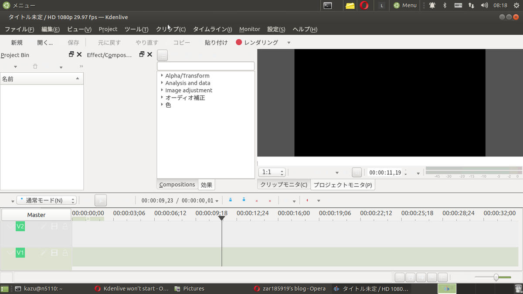523x294 pixels.
Task: Click the second blue overwrite-zone icon
Action: click(x=244, y=200)
